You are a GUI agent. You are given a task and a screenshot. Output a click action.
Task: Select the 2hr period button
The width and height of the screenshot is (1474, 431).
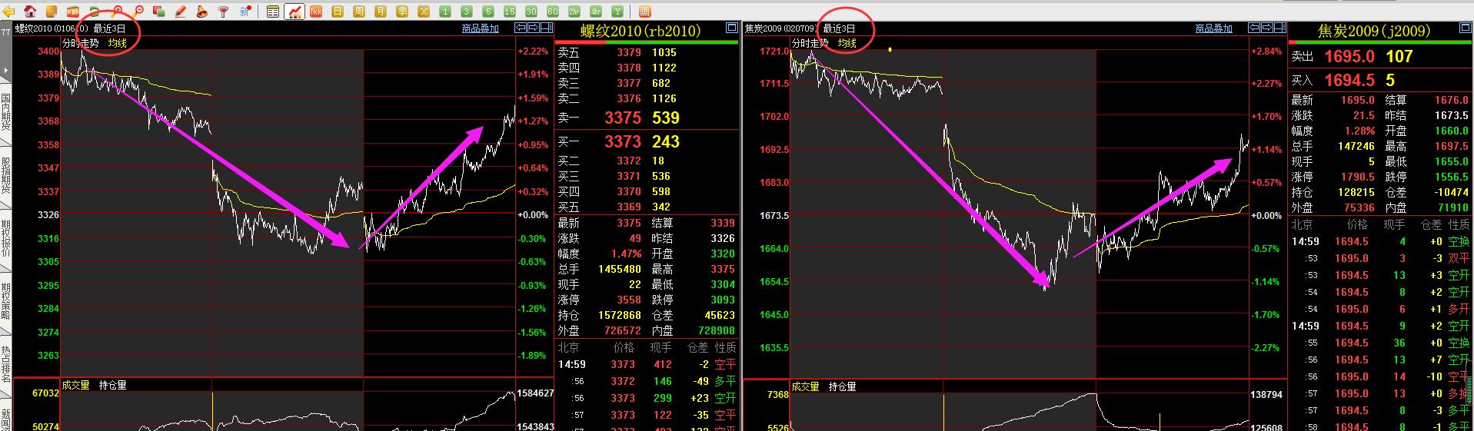pyautogui.click(x=574, y=12)
